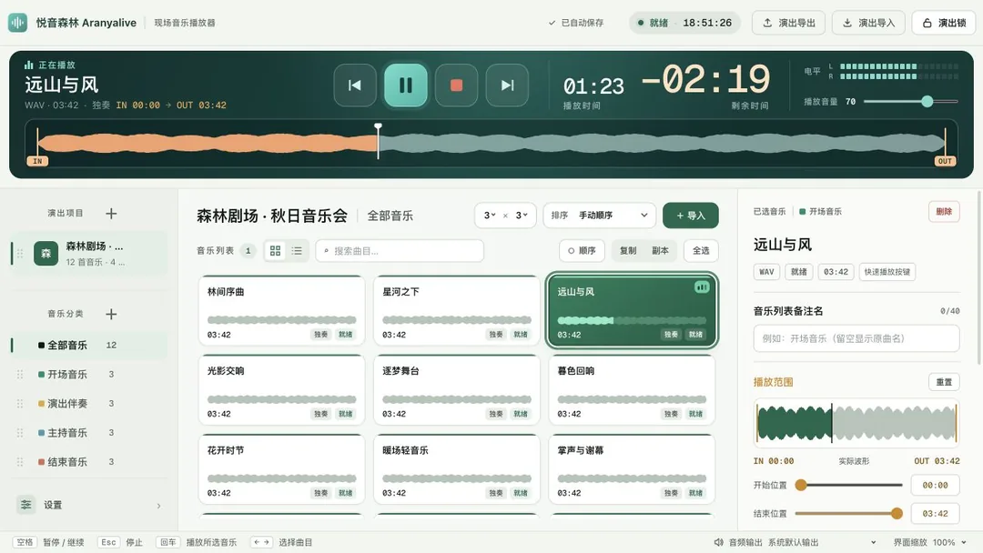Adjust the 播放音量 slider handle
The width and height of the screenshot is (983, 553).
coord(927,102)
